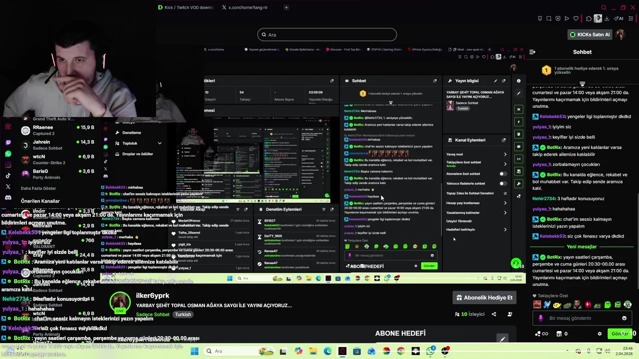This screenshot has width=639, height=359.
Task: Pop out the inner Sohbet panel in dashboard
Action: point(435,81)
